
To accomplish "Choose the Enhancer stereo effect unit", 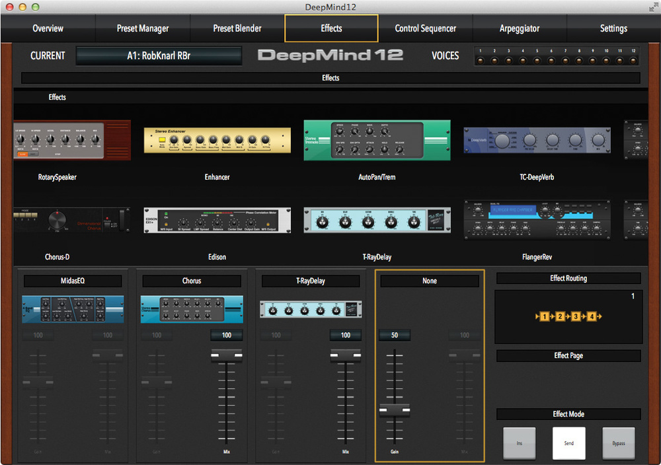I will point(217,140).
